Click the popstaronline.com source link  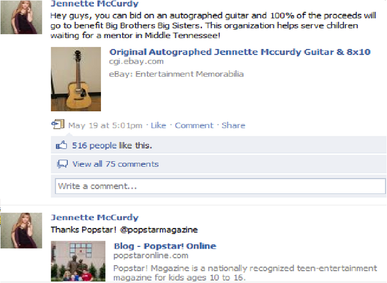pyautogui.click(x=151, y=256)
